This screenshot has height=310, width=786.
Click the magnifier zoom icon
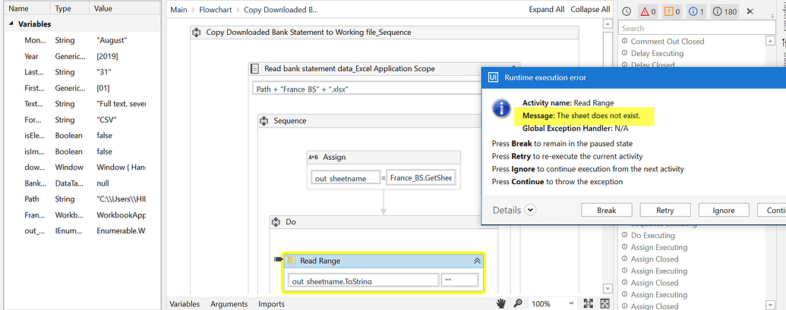coord(518,303)
